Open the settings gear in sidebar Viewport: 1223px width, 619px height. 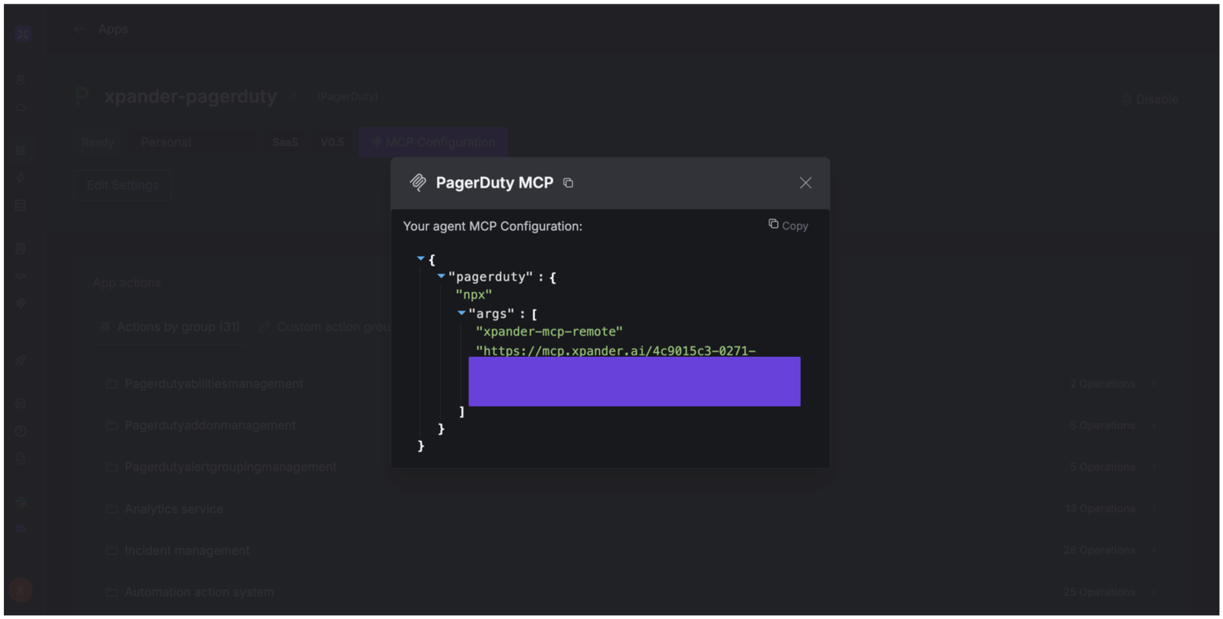click(x=20, y=403)
